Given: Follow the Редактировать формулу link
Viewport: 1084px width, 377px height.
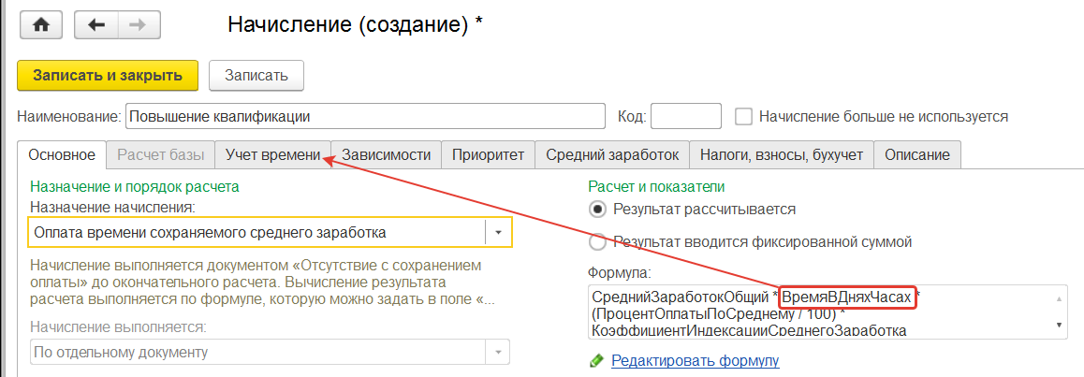Looking at the screenshot, I should pyautogui.click(x=695, y=360).
